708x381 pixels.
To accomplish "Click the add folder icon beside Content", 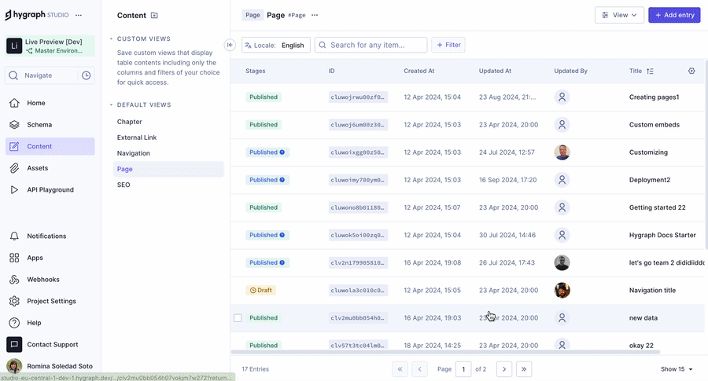I will (154, 15).
